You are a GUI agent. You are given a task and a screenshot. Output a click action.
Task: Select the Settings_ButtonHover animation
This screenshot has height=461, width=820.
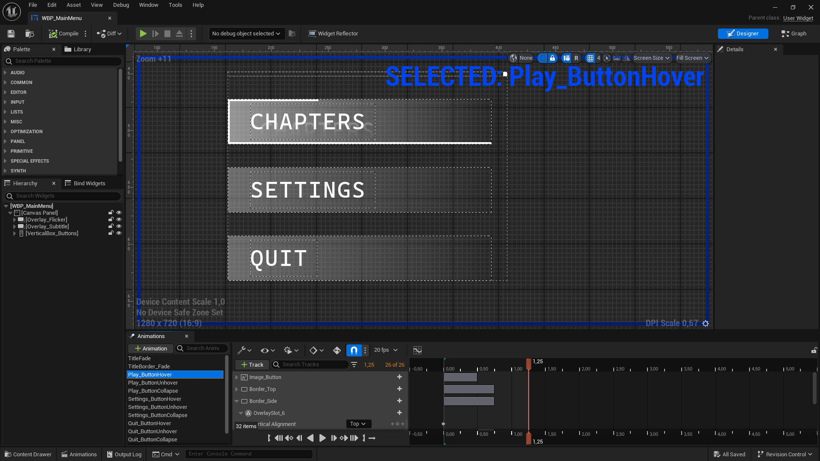[x=155, y=399]
